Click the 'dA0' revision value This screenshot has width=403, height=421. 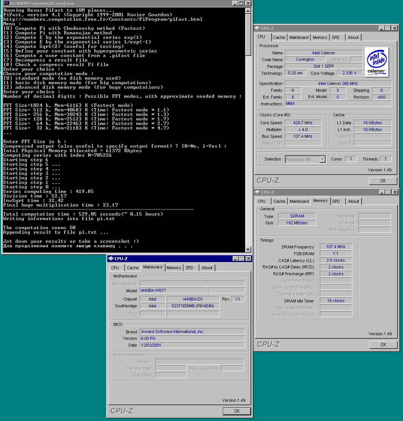[x=381, y=97]
